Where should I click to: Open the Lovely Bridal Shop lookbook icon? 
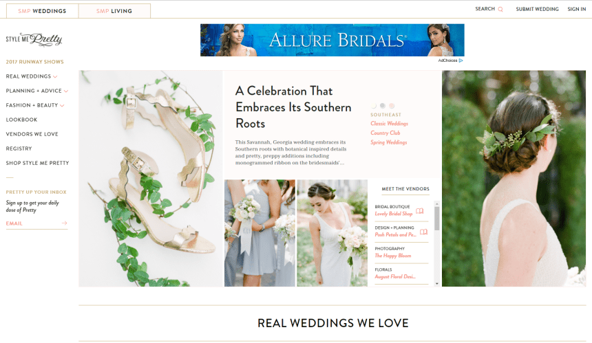coord(419,211)
